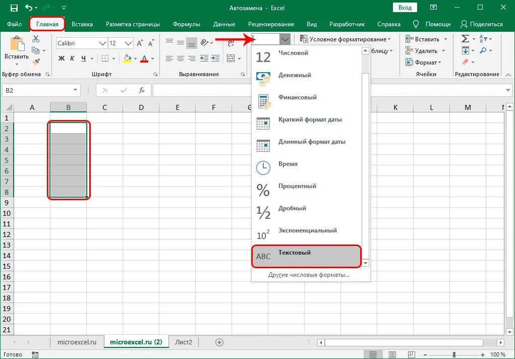515x359 pixels.
Task: Open the Вставка ribbon tab
Action: [x=82, y=24]
